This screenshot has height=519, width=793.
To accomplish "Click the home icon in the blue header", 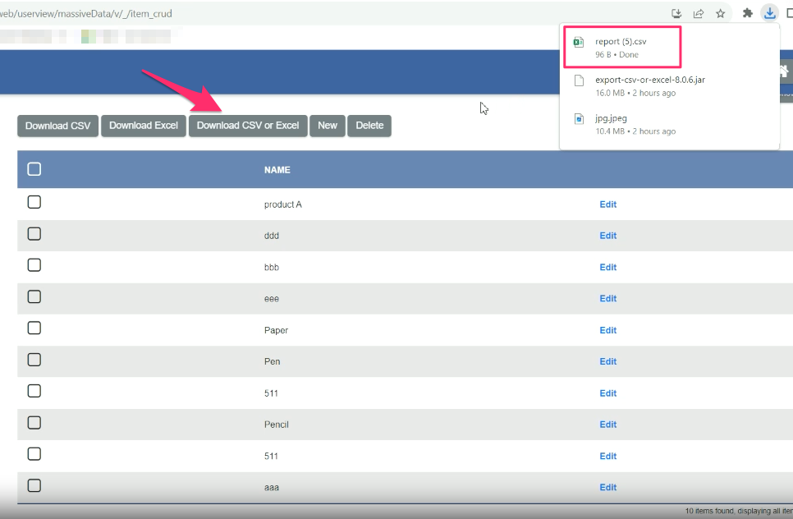I will pyautogui.click(x=783, y=71).
